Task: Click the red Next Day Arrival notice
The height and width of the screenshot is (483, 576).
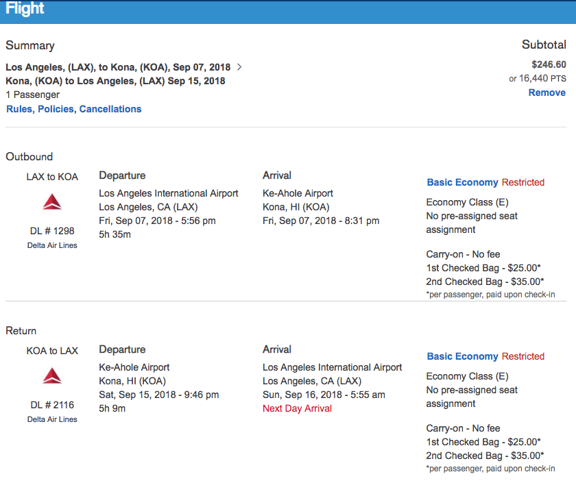Action: click(297, 408)
